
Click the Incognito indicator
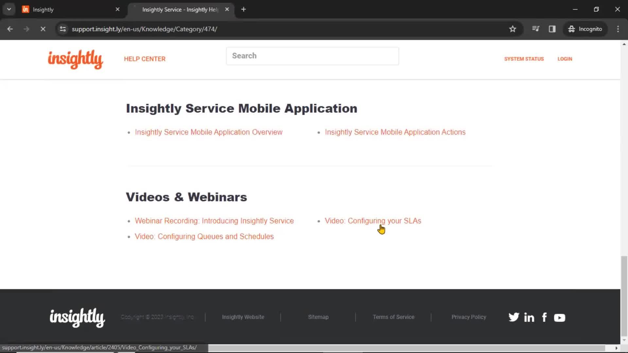click(x=585, y=29)
